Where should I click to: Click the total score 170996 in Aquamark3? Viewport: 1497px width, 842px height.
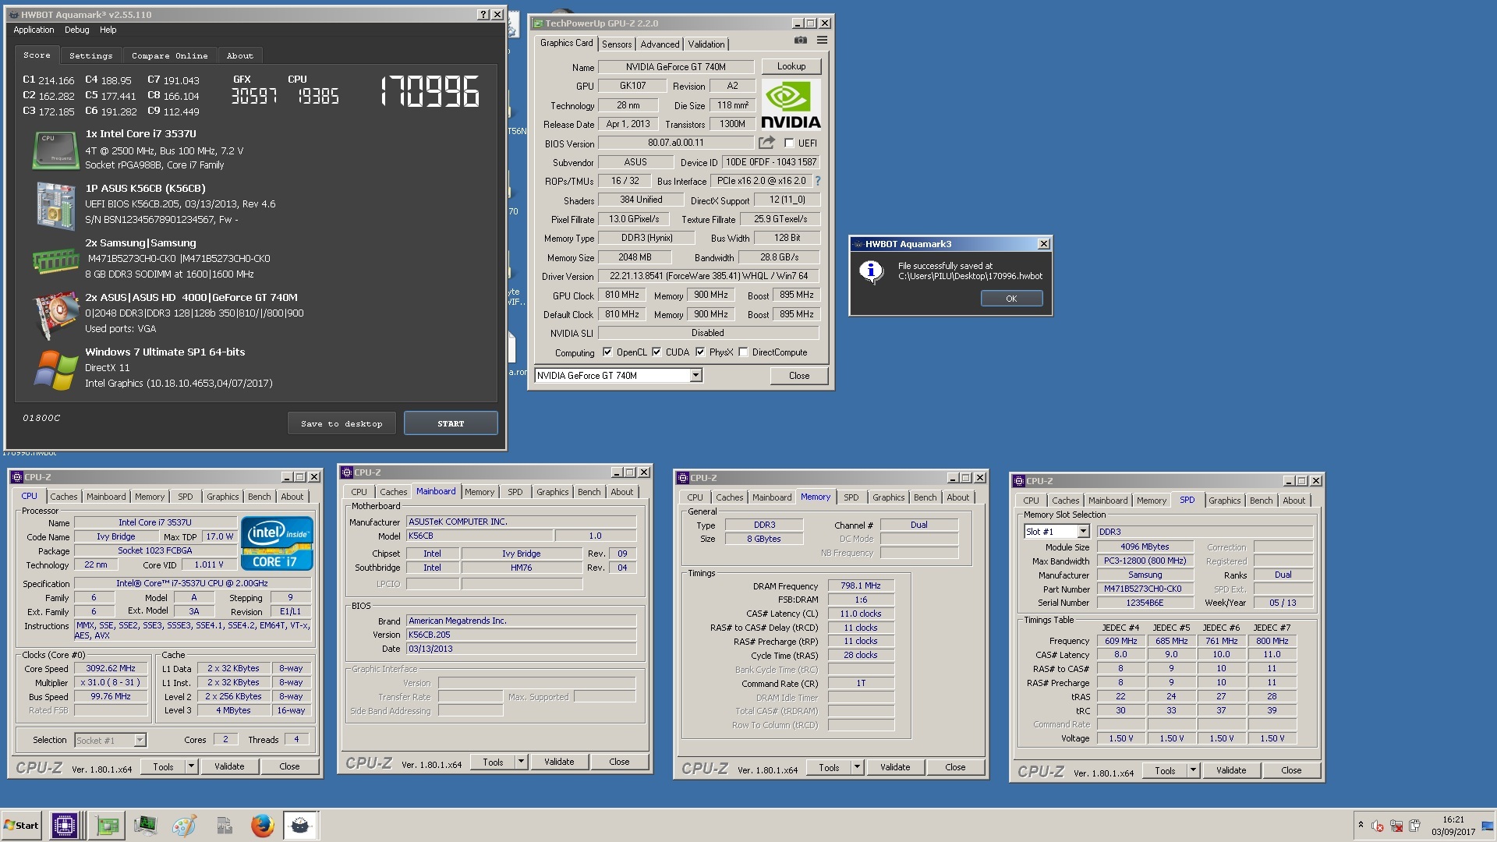point(430,92)
